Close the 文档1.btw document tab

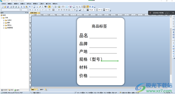click(x=39, y=13)
